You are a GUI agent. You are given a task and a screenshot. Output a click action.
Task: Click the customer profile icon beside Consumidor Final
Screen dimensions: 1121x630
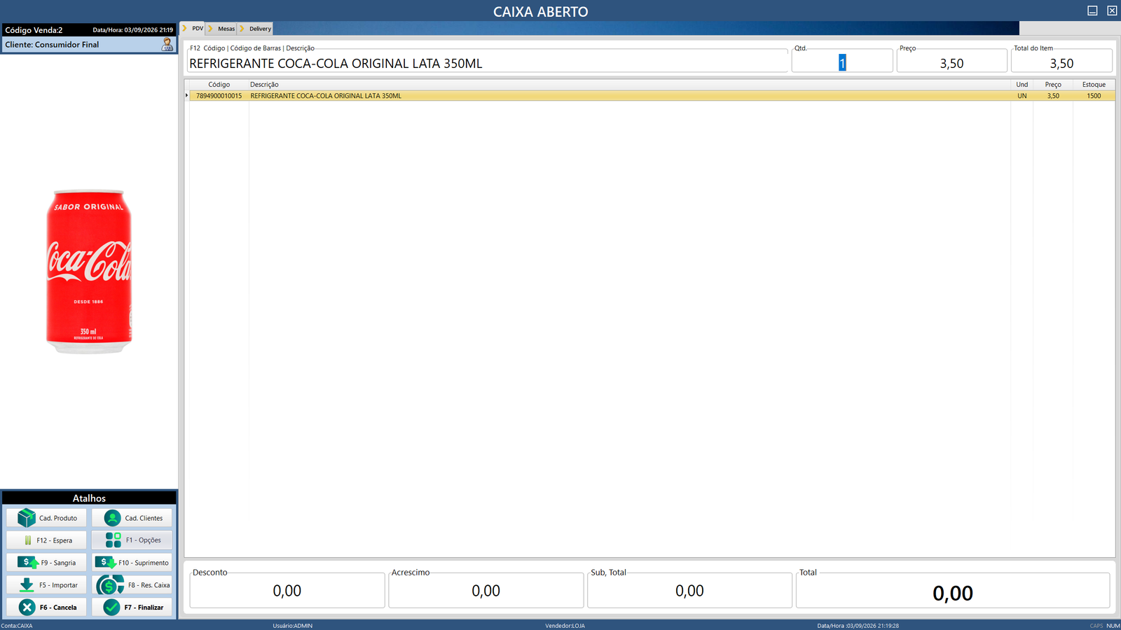click(167, 44)
